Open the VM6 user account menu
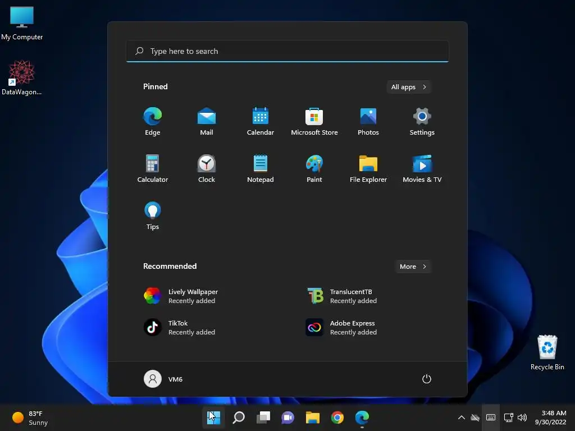Screen dimensions: 575x431 click(x=163, y=379)
